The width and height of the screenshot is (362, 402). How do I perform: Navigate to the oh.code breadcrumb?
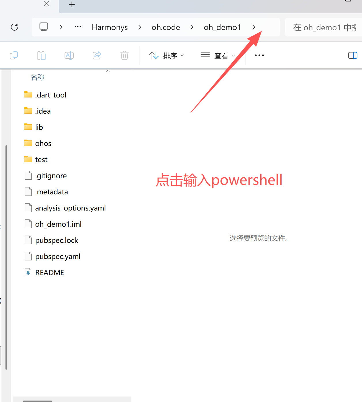[166, 27]
